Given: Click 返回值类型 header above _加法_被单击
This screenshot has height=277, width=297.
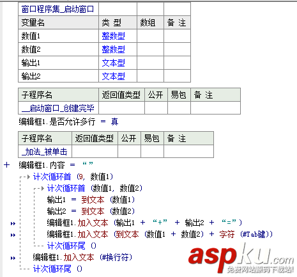Looking at the screenshot, I should click(x=95, y=138).
